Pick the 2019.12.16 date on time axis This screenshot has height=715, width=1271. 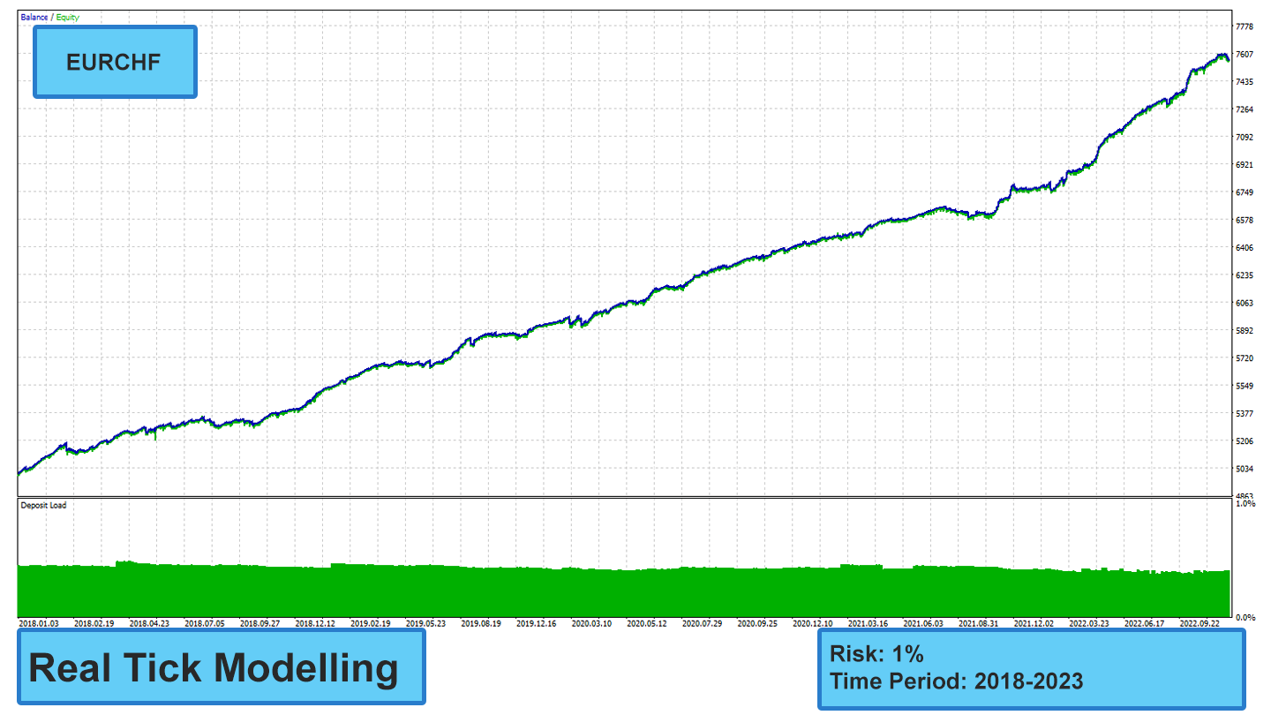click(x=537, y=623)
